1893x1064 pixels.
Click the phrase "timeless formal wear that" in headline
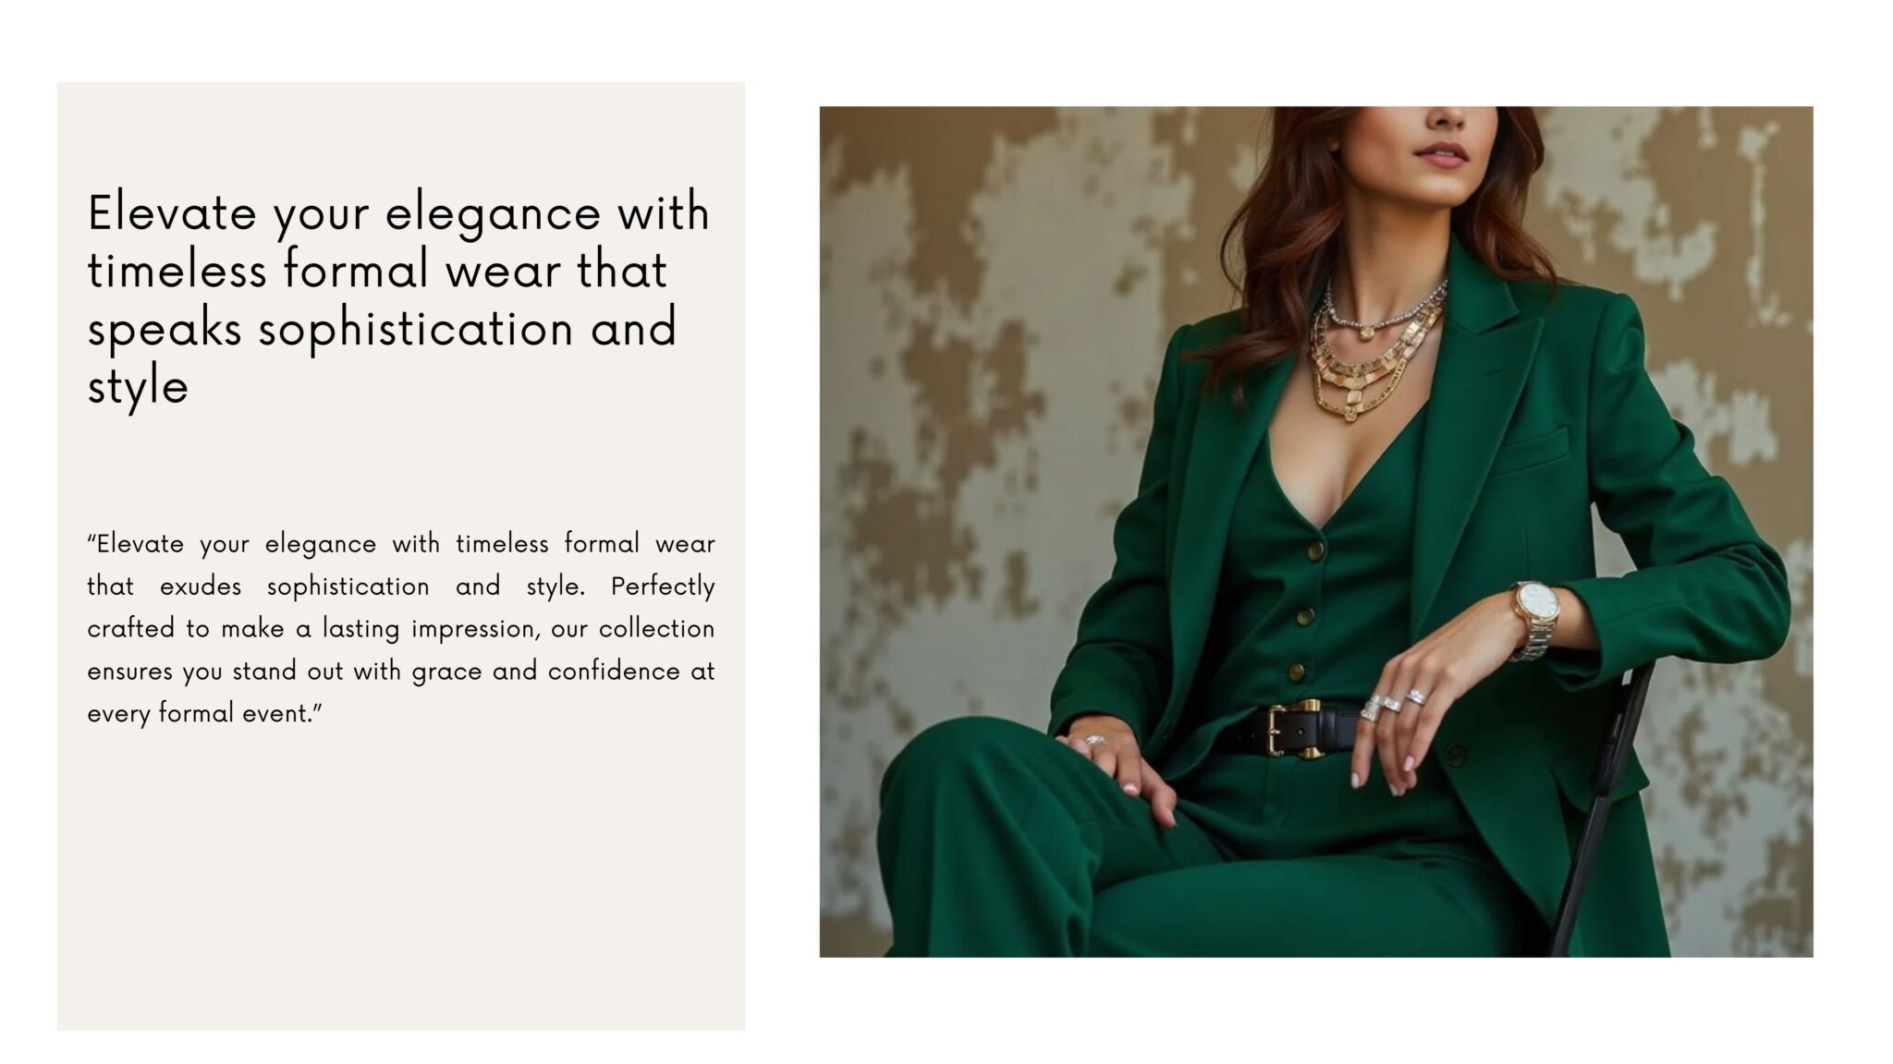(377, 272)
